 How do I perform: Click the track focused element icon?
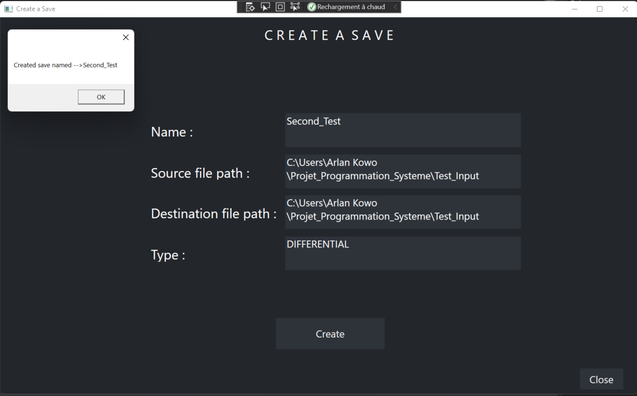click(x=295, y=7)
